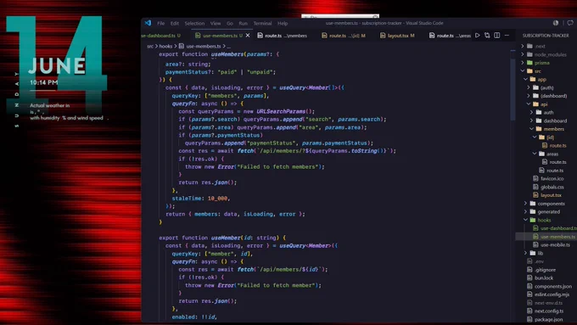Click the hooks folder icon

(533, 220)
